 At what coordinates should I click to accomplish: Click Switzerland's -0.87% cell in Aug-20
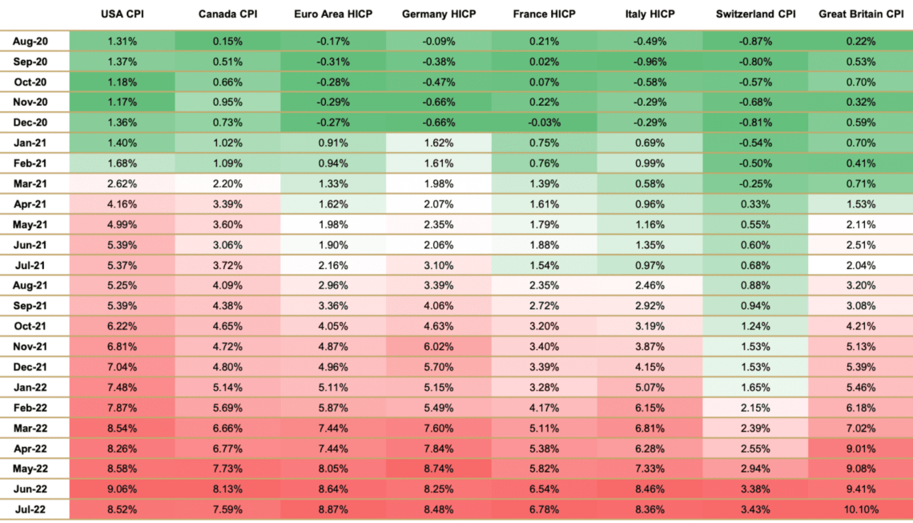(755, 42)
